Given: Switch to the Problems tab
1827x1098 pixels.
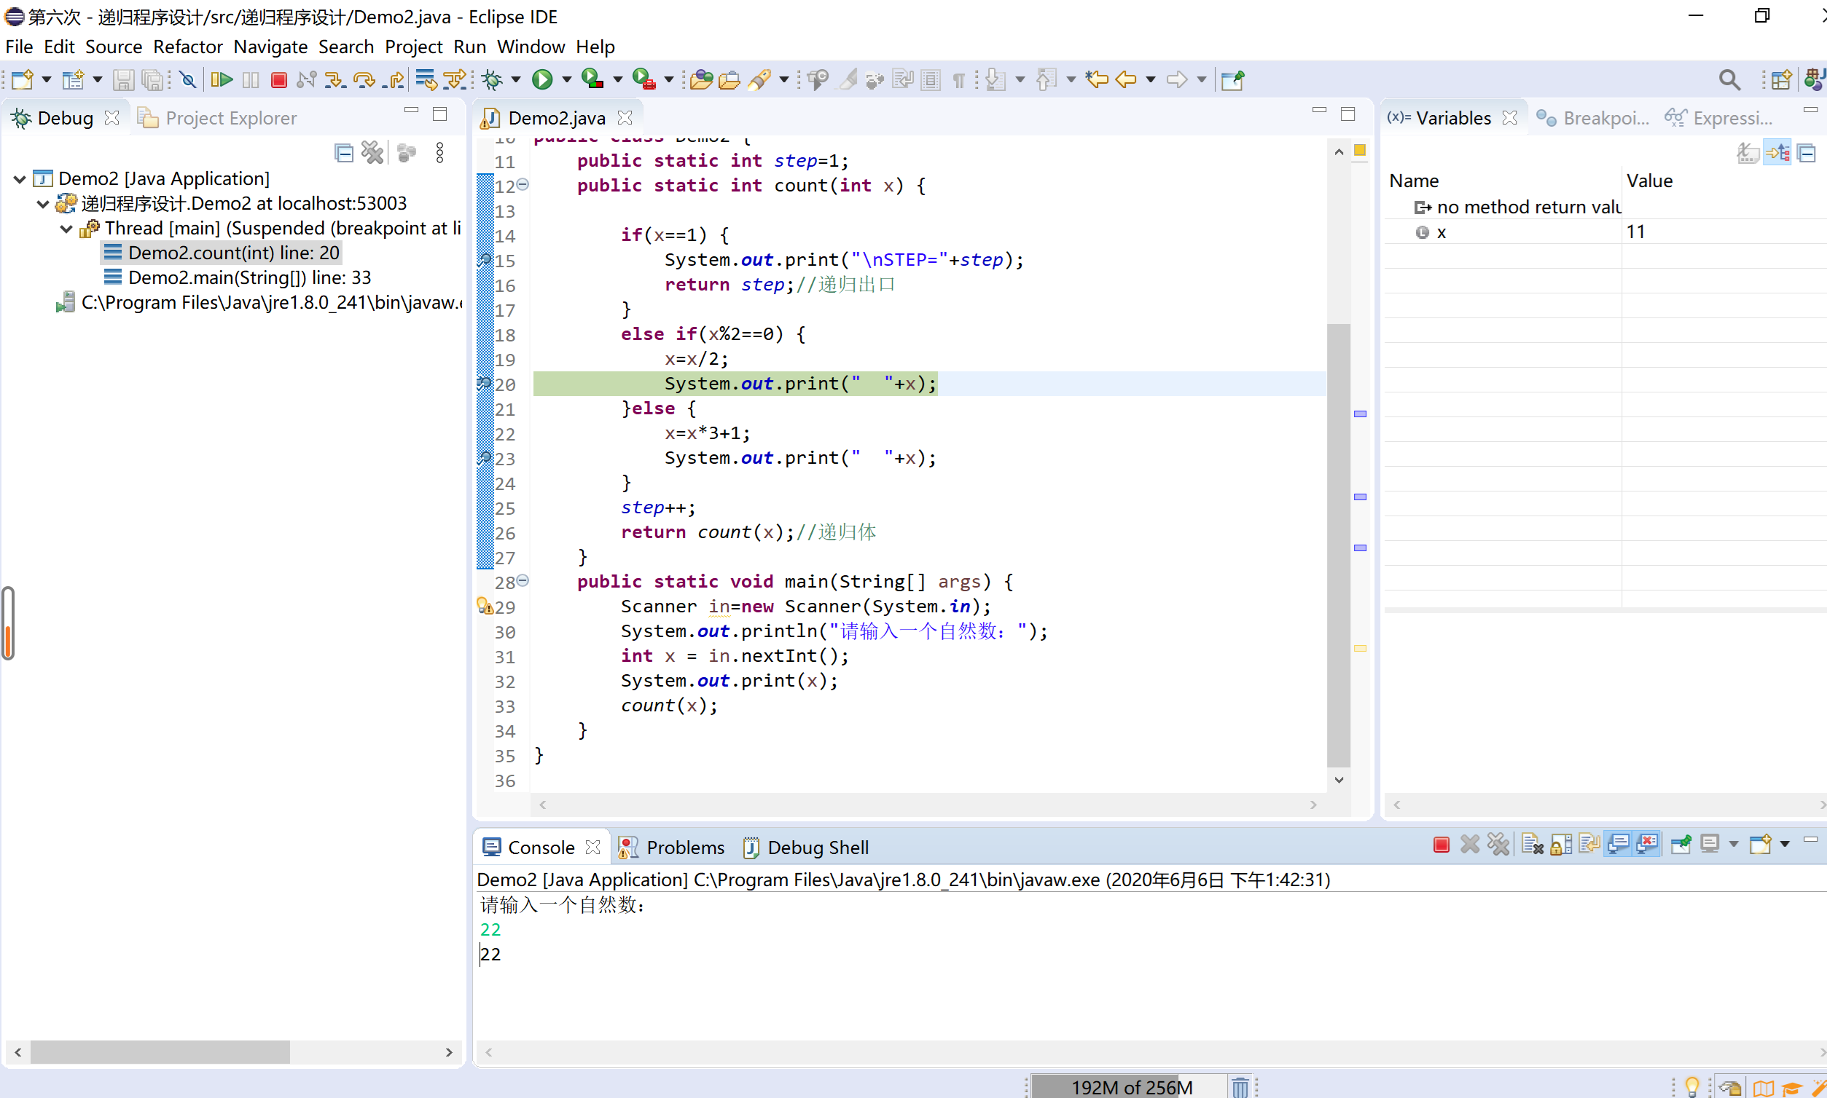Looking at the screenshot, I should tap(671, 848).
